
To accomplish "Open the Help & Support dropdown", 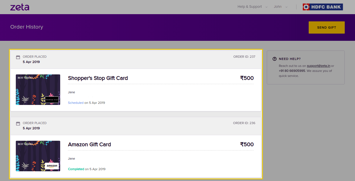I will pyautogui.click(x=252, y=7).
